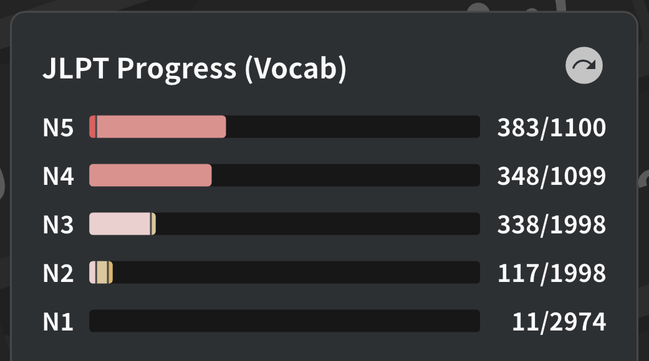Click the tan segment of N2 bar
The image size is (649, 361).
click(102, 273)
